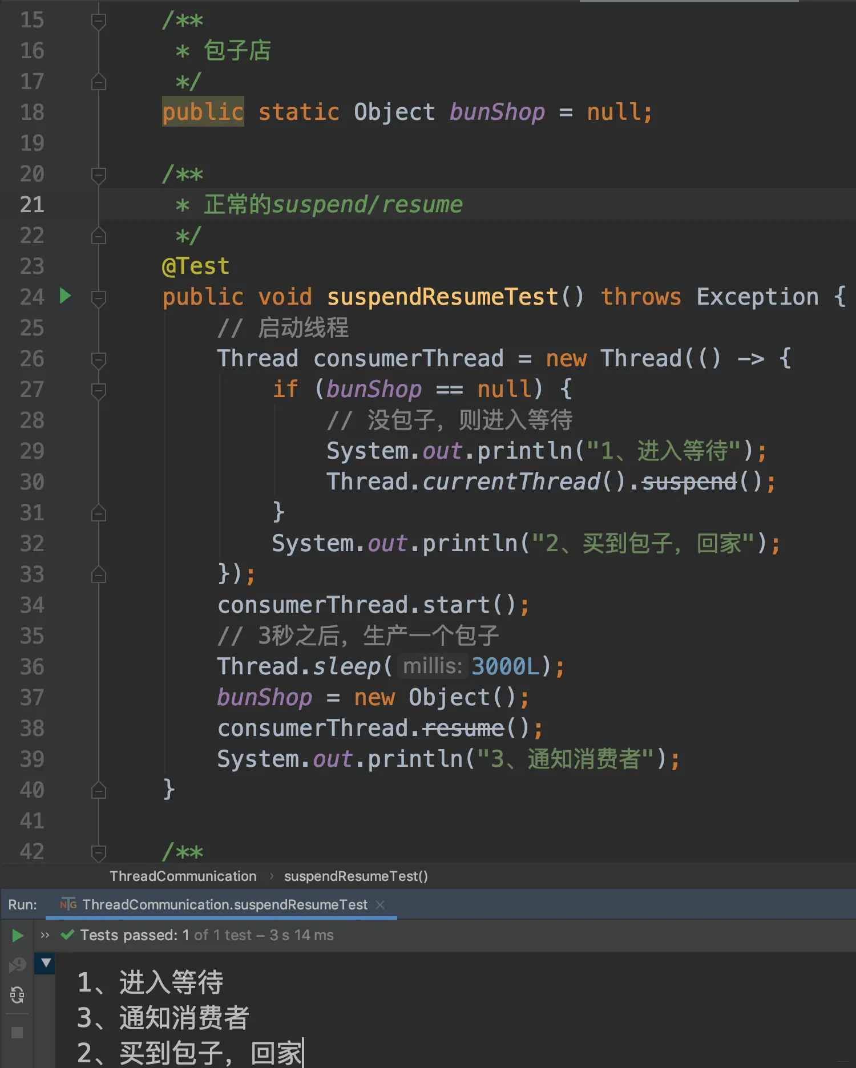Fold the lambda block at line 26
Image resolution: width=856 pixels, height=1068 pixels.
99,360
